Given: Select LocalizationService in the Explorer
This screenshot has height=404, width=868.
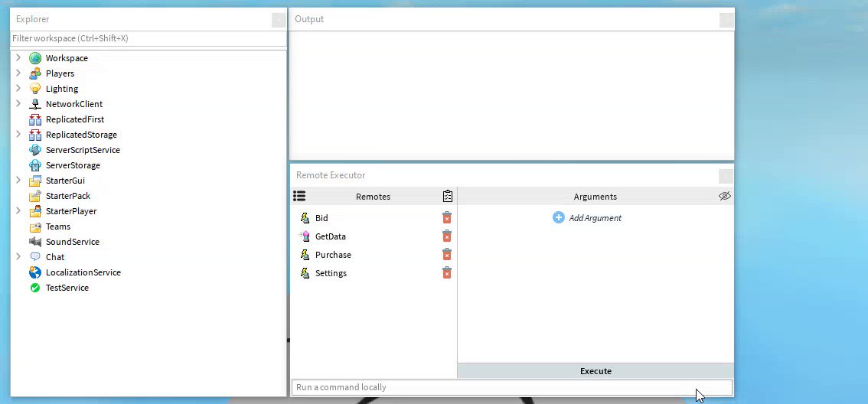Looking at the screenshot, I should pyautogui.click(x=83, y=272).
